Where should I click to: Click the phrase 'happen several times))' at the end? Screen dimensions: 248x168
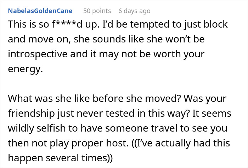(60, 158)
